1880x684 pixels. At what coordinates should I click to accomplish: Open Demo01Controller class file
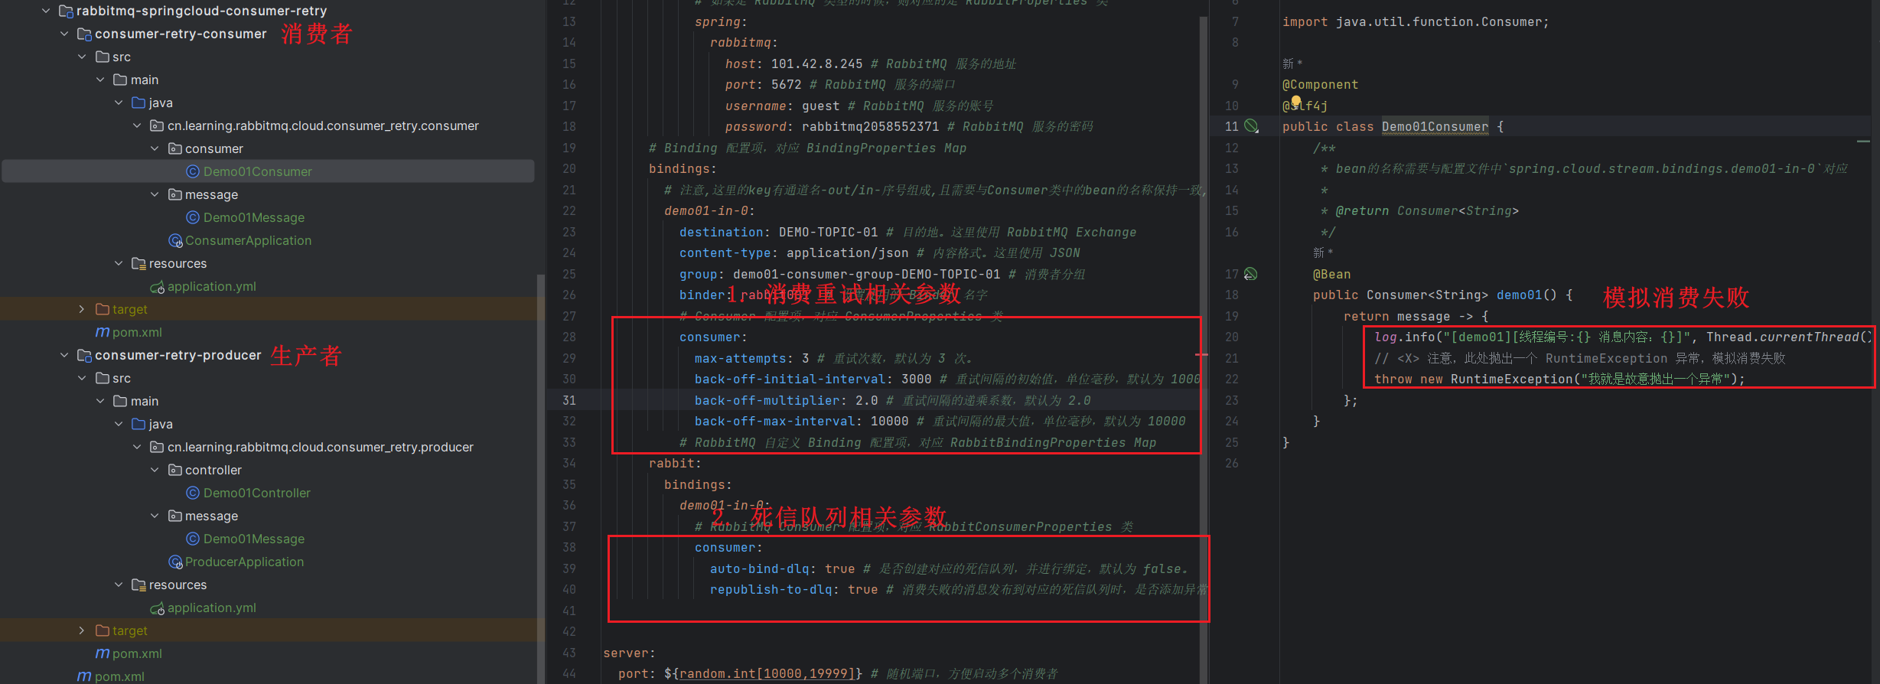[x=257, y=493]
